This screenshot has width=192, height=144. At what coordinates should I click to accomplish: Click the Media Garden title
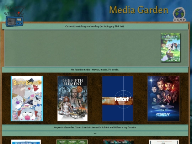pos(139,10)
